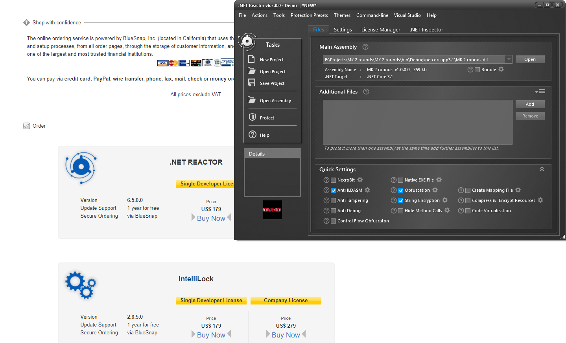Click the help icon next to NecroBit
The image size is (566, 343).
coord(326,180)
